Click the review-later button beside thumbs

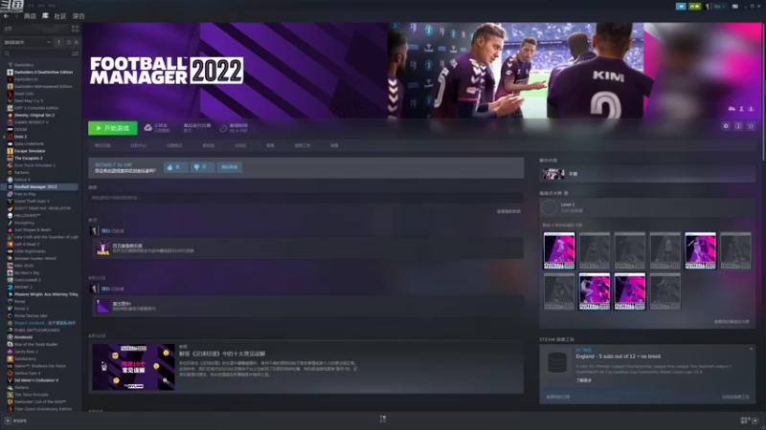coord(229,167)
